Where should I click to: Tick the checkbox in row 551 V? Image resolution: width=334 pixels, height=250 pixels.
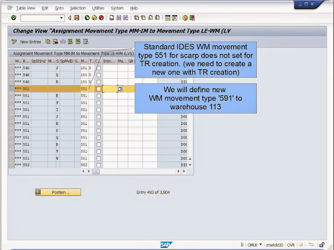click(x=99, y=152)
